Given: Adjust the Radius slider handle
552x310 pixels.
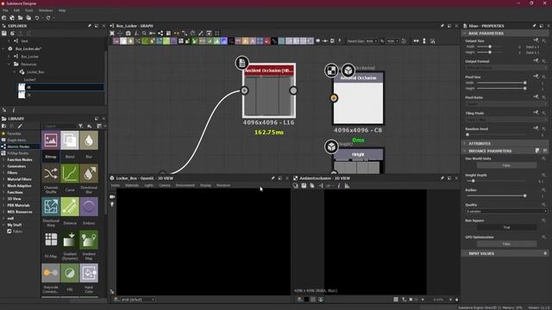Looking at the screenshot, I should click(x=525, y=195).
